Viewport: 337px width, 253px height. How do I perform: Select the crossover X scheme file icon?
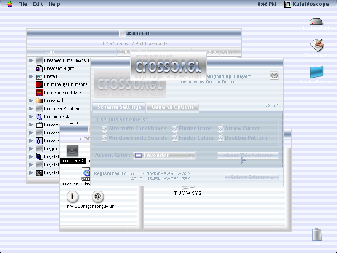pyautogui.click(x=72, y=151)
